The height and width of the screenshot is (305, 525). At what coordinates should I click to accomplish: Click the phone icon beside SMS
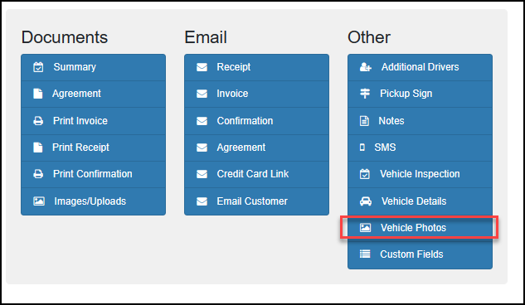pos(362,148)
